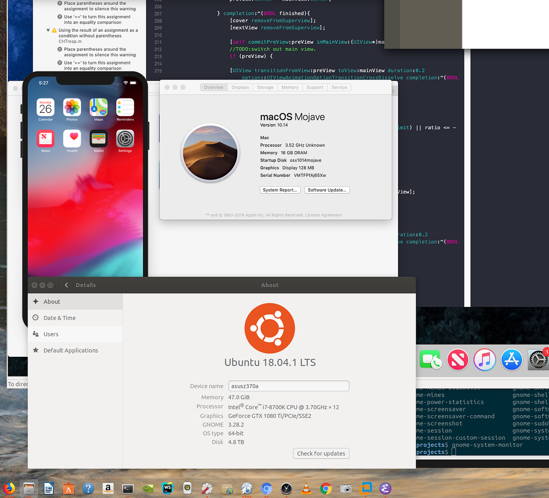549x498 pixels.
Task: Click Check for updates in Ubuntu About
Action: point(321,453)
